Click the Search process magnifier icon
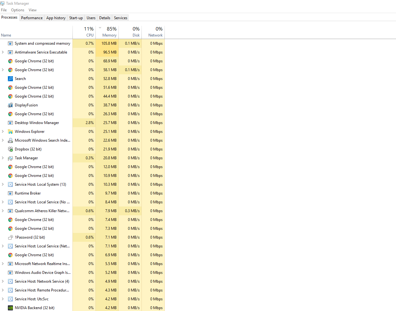The width and height of the screenshot is (396, 311). coord(10,79)
